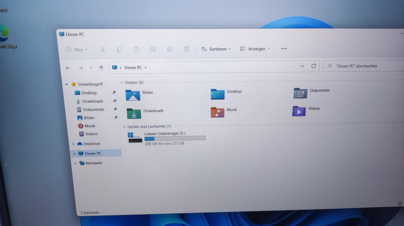Expand the OneDrive tree node
The image size is (404, 226).
pos(73,144)
